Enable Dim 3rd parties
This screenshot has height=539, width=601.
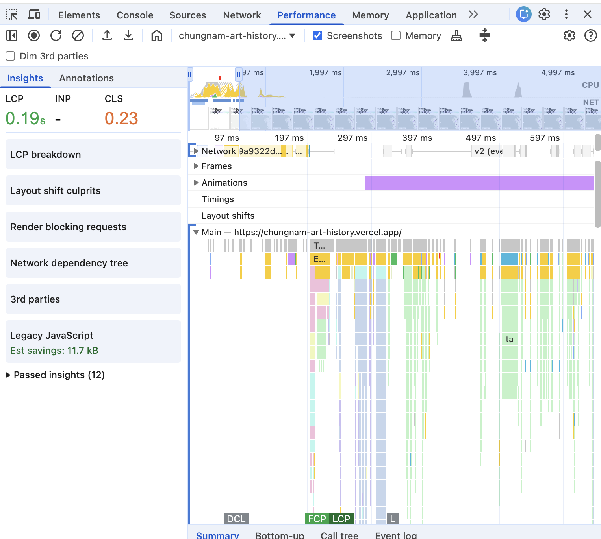pos(11,56)
